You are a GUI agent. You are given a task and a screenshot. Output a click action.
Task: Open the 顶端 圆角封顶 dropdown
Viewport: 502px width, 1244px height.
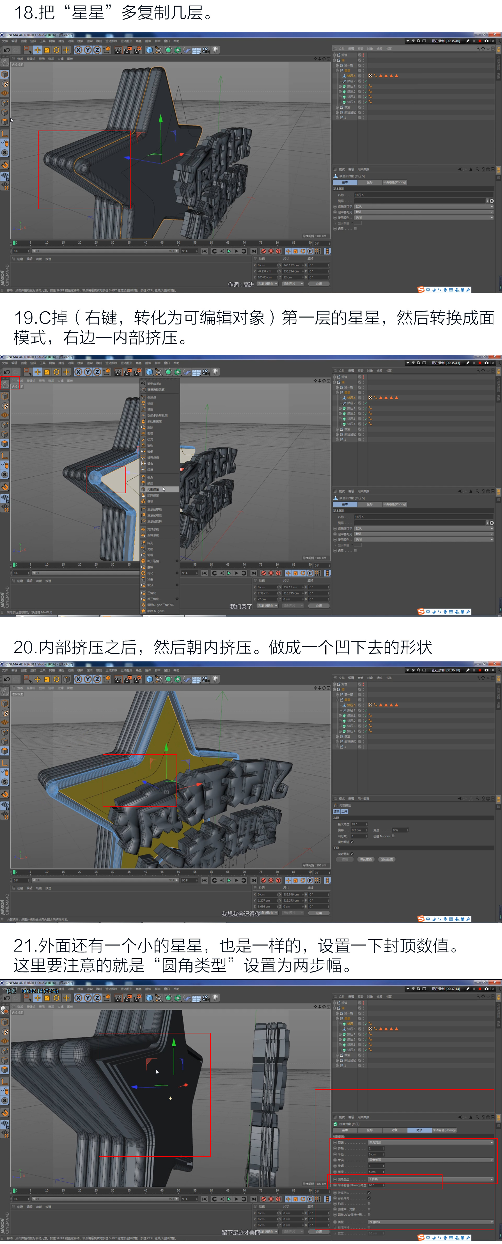pos(430,1143)
